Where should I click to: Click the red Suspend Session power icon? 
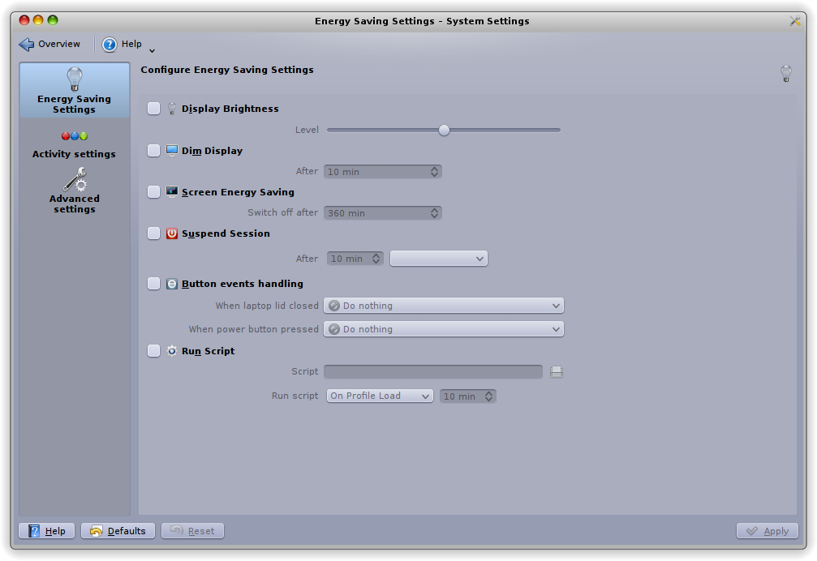[172, 233]
